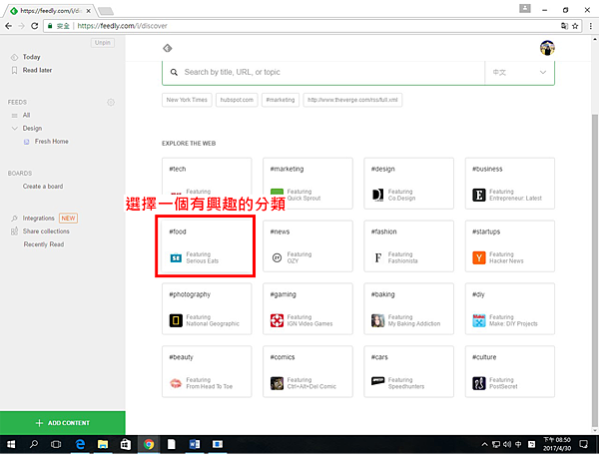Reload the page in Chrome
This screenshot has height=457, width=599.
[x=34, y=26]
